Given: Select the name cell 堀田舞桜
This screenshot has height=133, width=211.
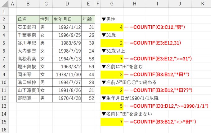Looking at the screenshot, I should click(x=28, y=66).
